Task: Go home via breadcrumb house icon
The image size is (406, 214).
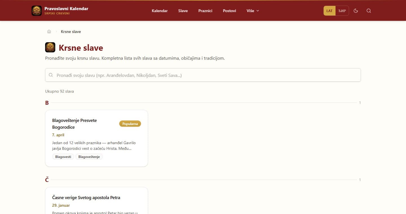Action: pyautogui.click(x=49, y=32)
